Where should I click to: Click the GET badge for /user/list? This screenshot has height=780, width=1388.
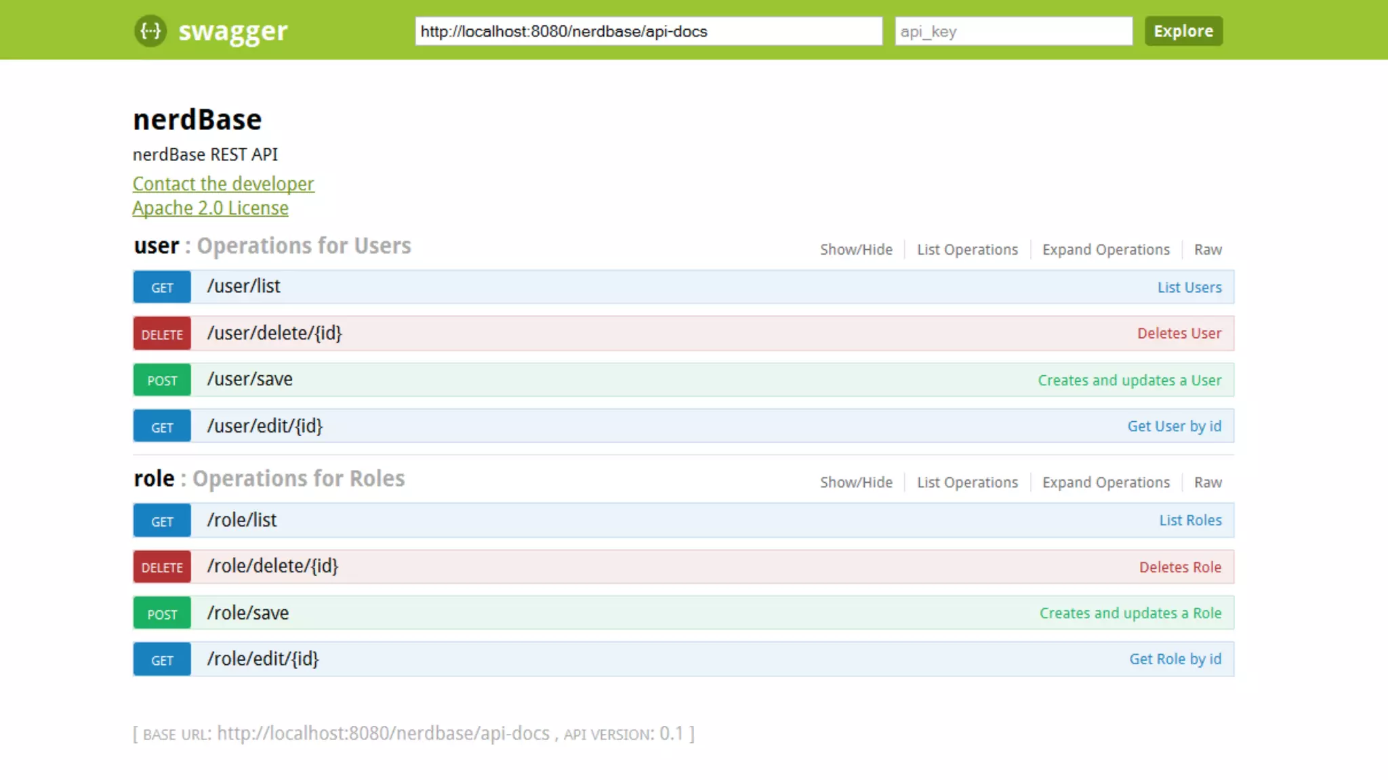[x=162, y=287]
